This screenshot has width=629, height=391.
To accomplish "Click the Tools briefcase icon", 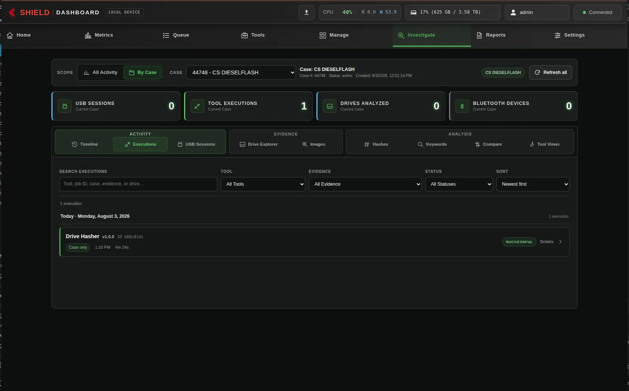I will pyautogui.click(x=245, y=35).
